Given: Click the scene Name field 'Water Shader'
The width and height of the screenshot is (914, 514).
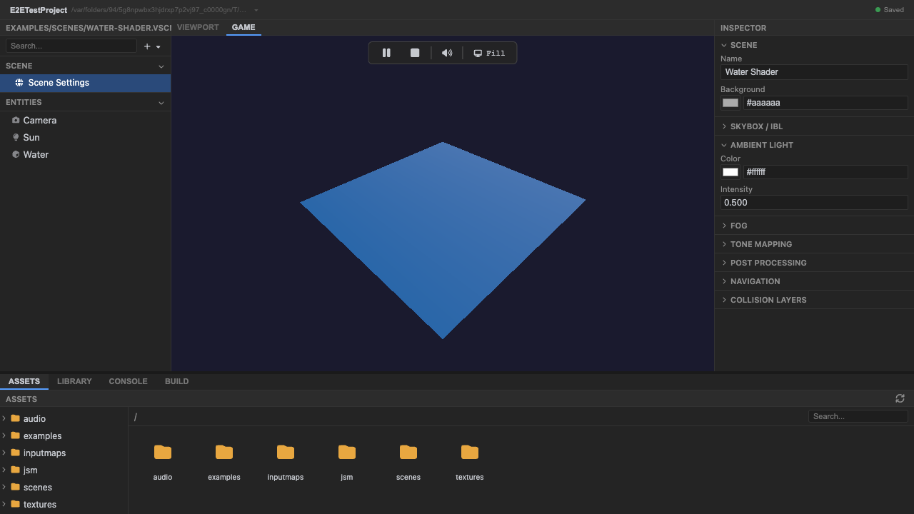Looking at the screenshot, I should coord(814,72).
